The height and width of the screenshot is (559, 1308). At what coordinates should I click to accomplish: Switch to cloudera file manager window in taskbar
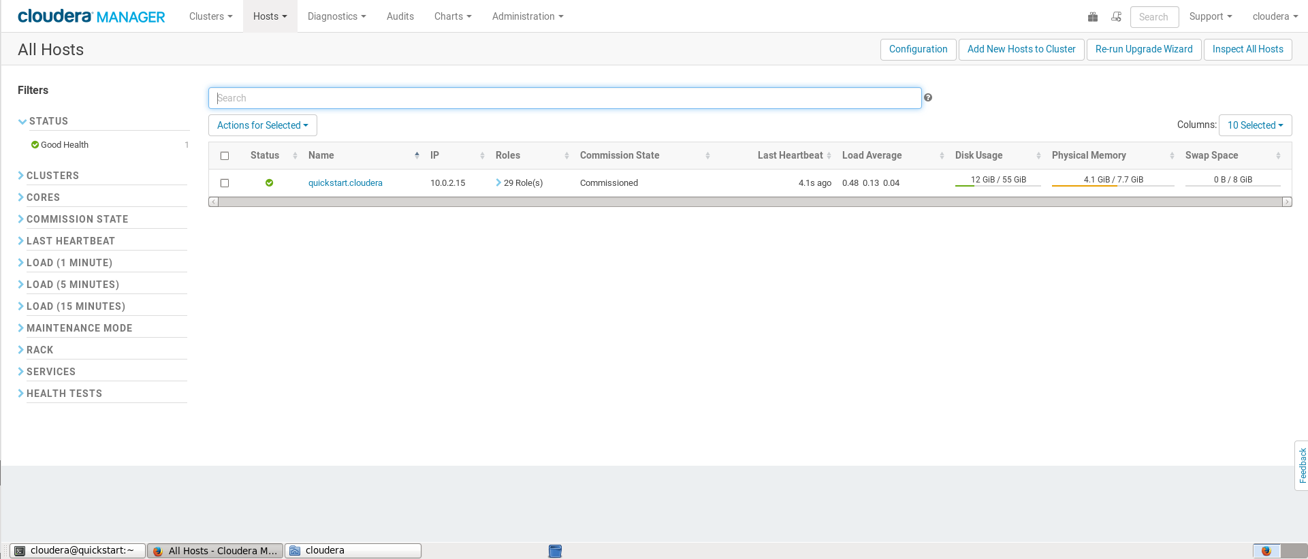pos(353,551)
